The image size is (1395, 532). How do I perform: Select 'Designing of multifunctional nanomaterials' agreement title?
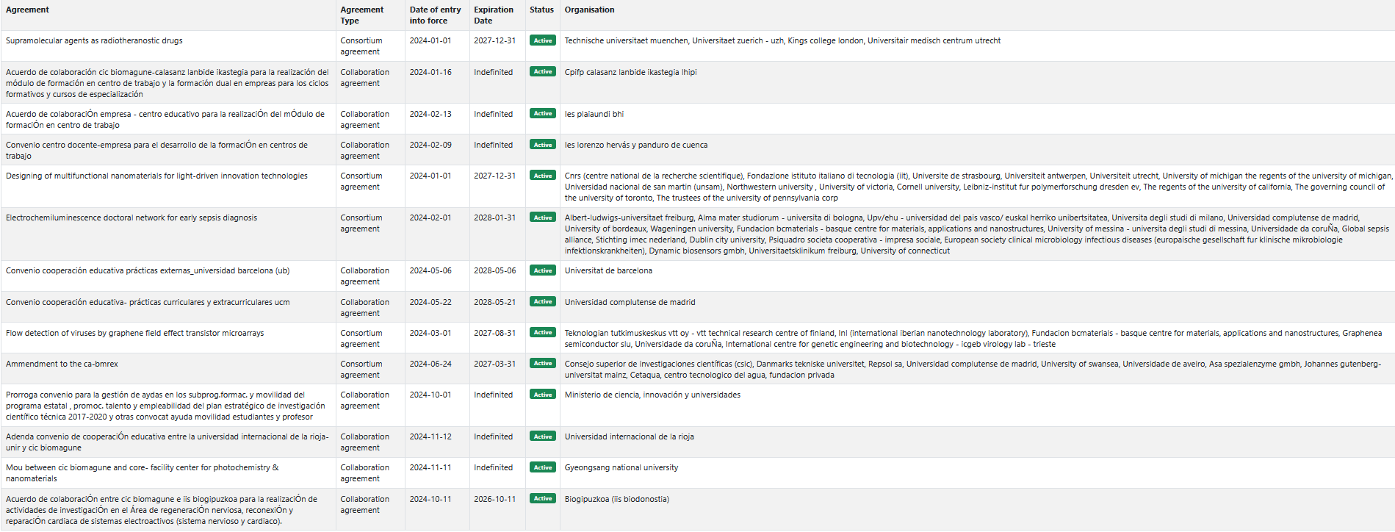point(156,176)
